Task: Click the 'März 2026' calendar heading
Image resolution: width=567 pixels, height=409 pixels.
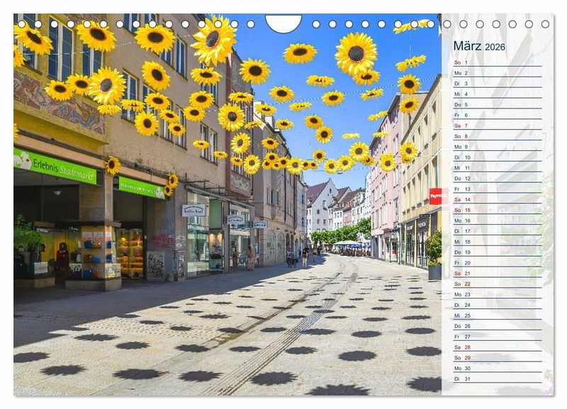Action: click(479, 46)
